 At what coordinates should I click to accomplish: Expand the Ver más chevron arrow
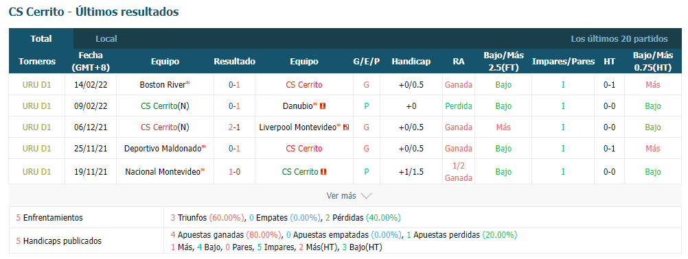coord(366,196)
